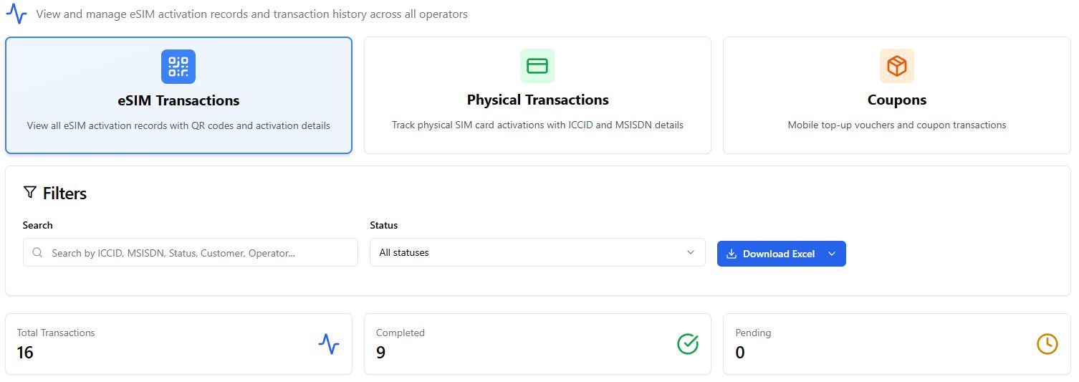Click the green Physical Transactions card icon
Viewport: 1079px width, 382px height.
537,67
